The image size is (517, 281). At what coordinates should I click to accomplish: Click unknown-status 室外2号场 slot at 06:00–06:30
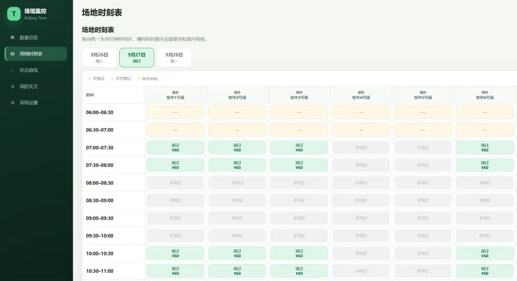pos(237,112)
